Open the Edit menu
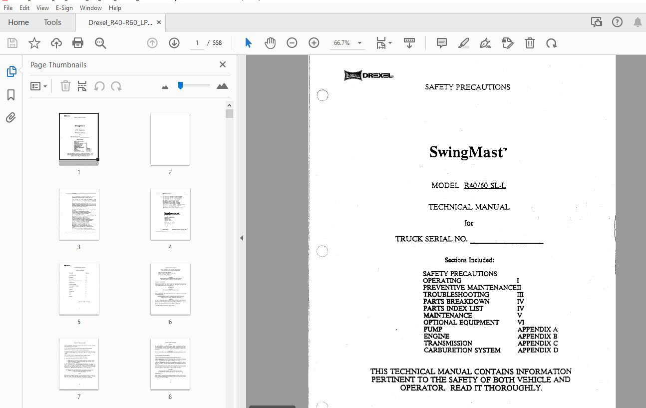Viewport: 646px width, 408px height. tap(24, 8)
